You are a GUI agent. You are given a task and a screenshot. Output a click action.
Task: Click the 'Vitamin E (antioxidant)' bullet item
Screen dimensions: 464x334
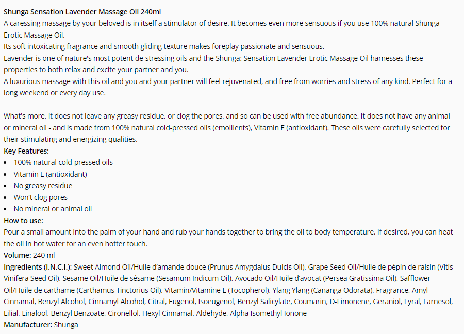tap(51, 174)
